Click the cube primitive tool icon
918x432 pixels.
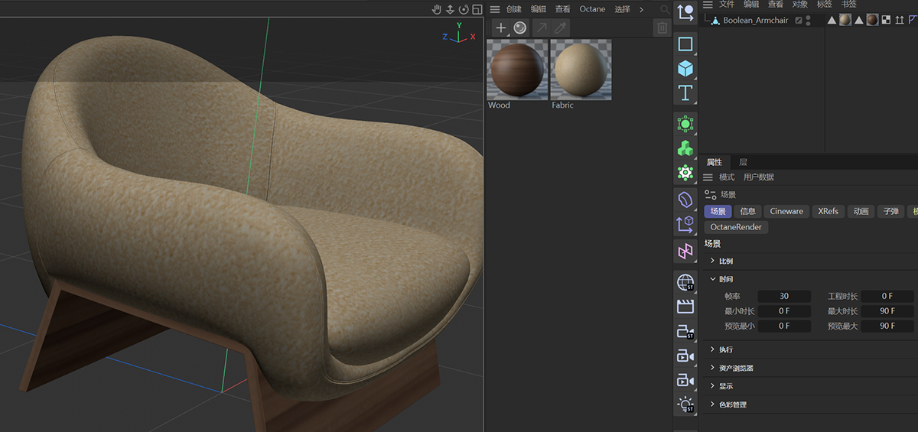coord(685,68)
